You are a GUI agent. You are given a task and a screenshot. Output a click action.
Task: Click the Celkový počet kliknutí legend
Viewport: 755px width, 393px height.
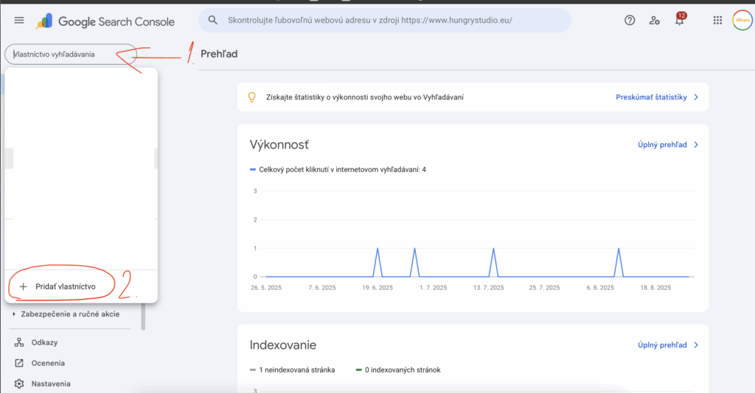pos(338,169)
